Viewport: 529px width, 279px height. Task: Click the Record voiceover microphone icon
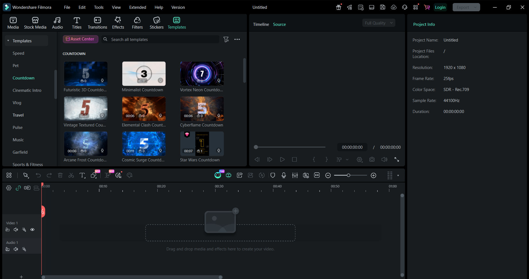point(284,175)
